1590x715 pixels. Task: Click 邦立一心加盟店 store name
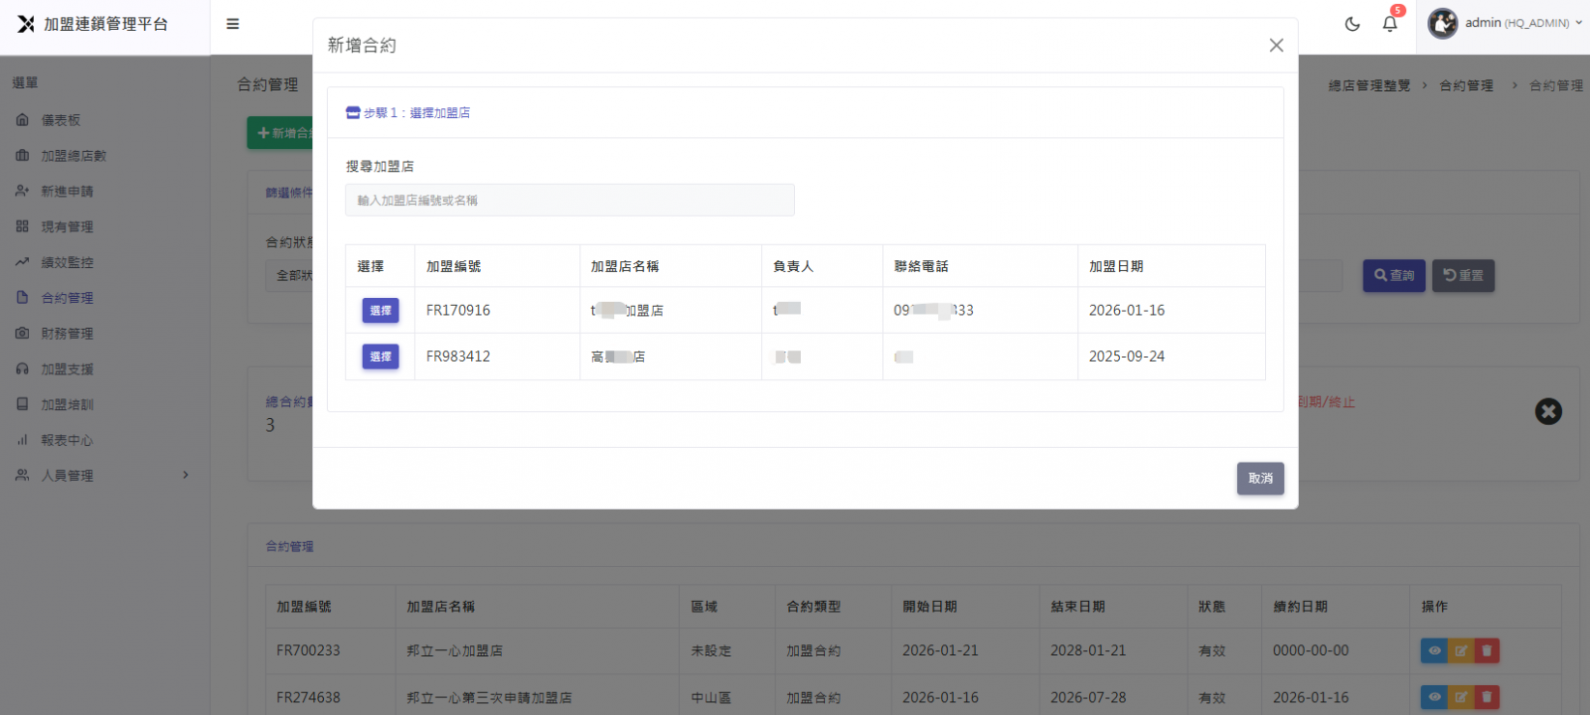tap(454, 651)
